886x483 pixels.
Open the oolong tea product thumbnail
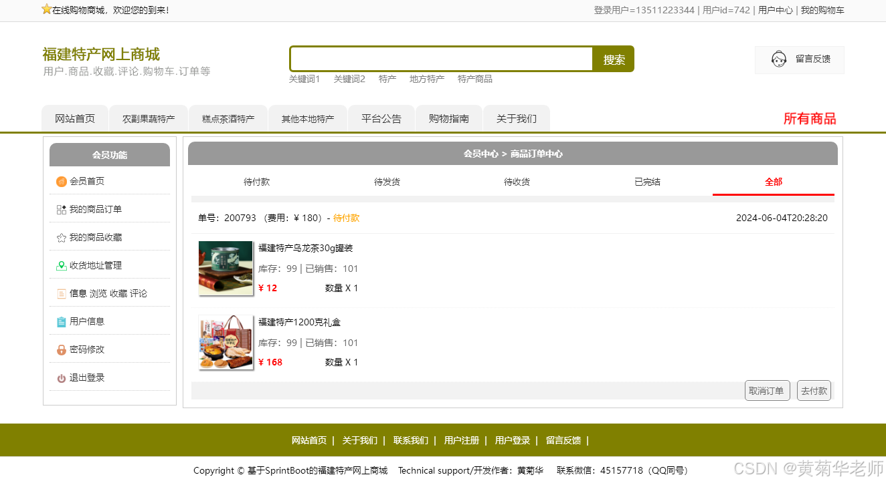(226, 269)
